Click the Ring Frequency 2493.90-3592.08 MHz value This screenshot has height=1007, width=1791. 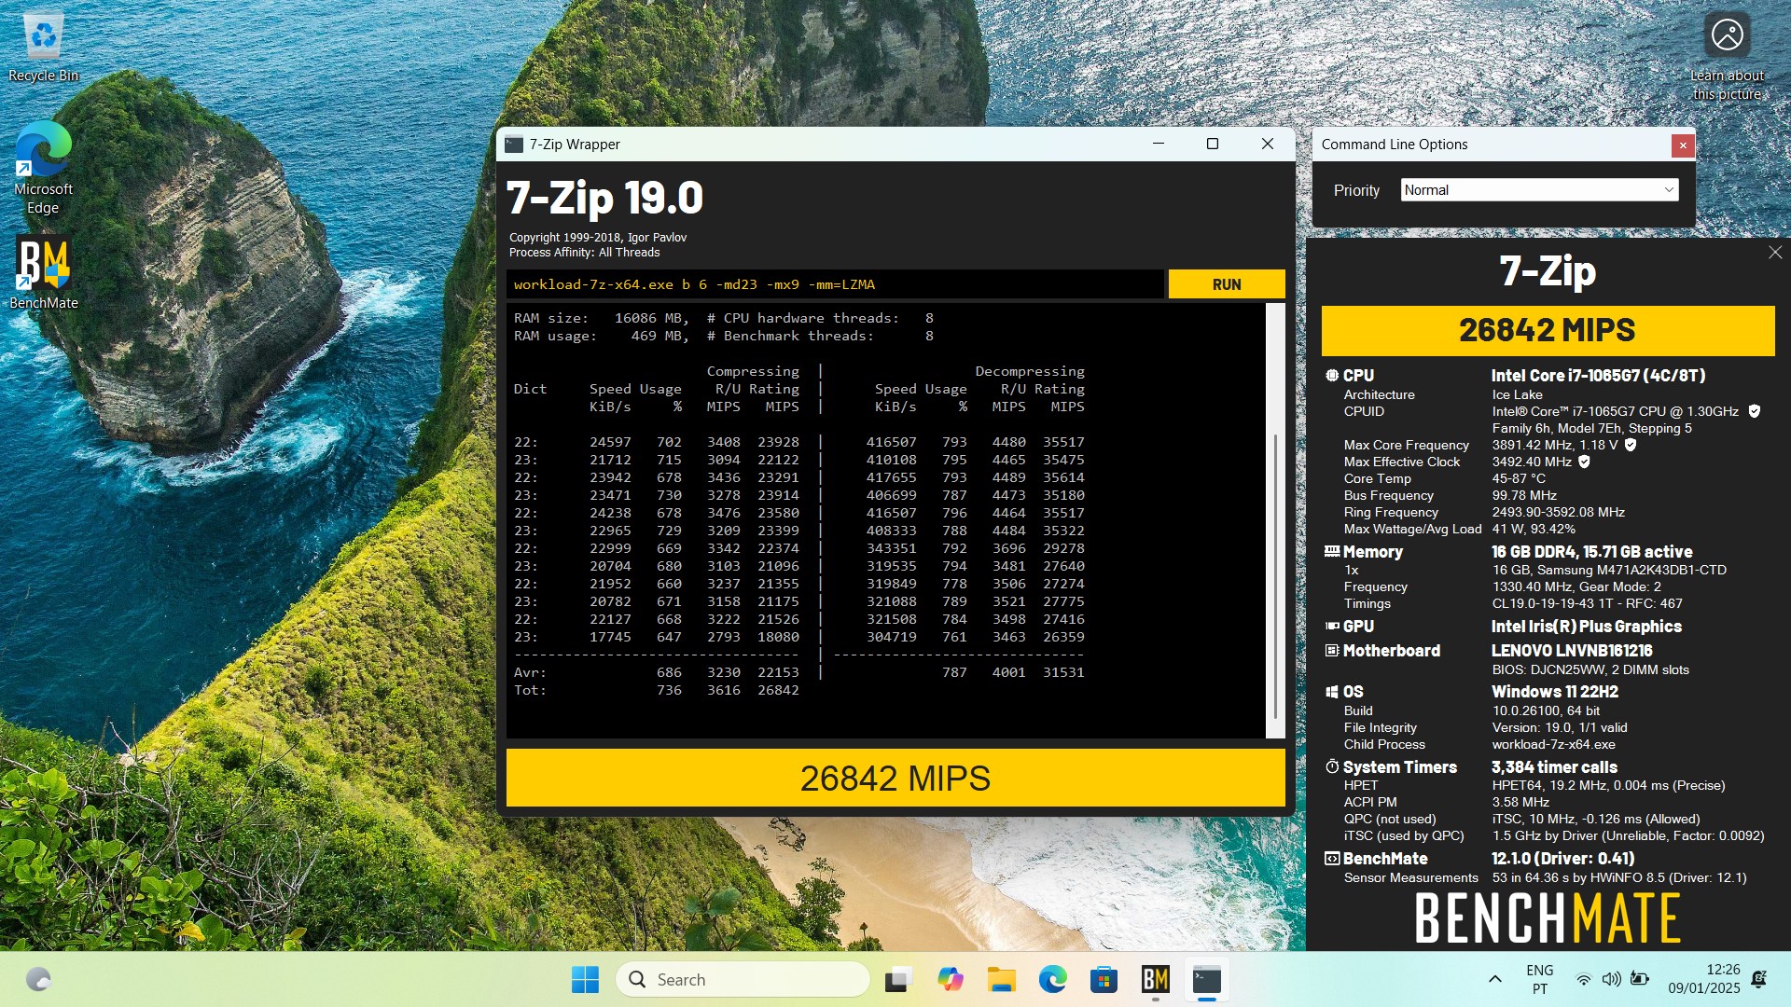click(x=1558, y=512)
